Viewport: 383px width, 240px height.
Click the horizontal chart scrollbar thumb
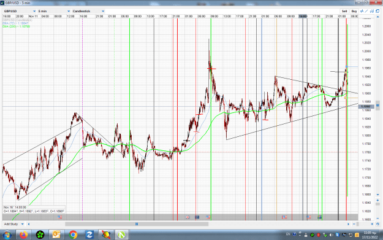coord(137,224)
